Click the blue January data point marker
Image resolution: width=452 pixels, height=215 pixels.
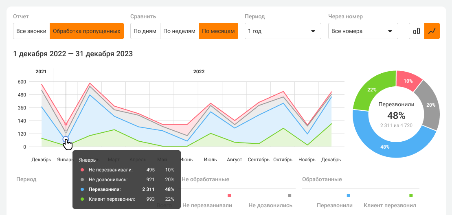(66, 139)
